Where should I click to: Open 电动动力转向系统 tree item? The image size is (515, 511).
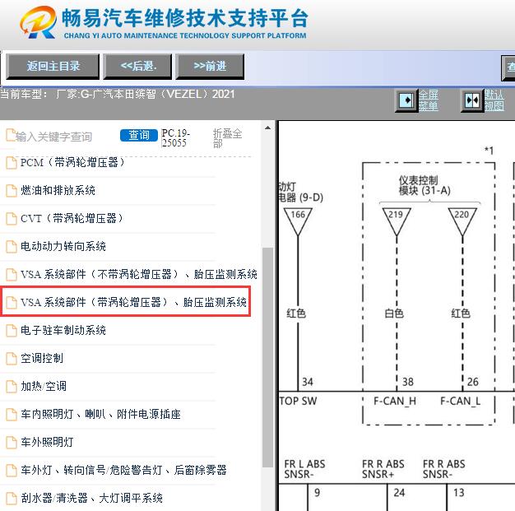click(x=63, y=246)
